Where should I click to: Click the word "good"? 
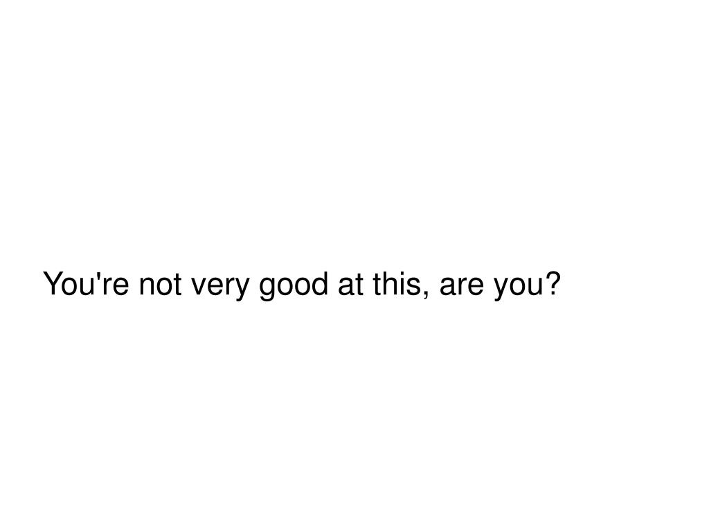294,286
